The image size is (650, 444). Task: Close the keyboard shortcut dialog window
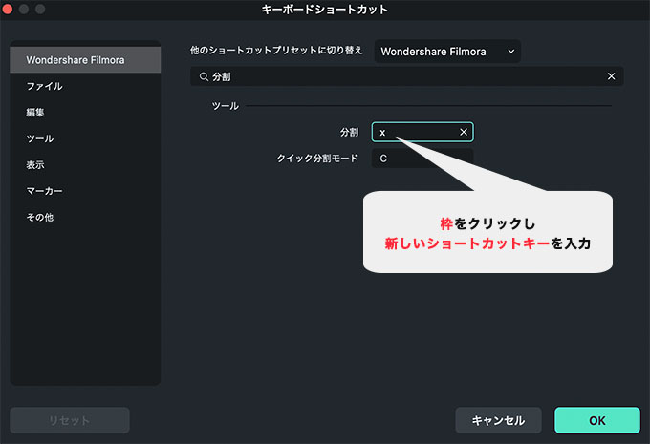click(8, 9)
